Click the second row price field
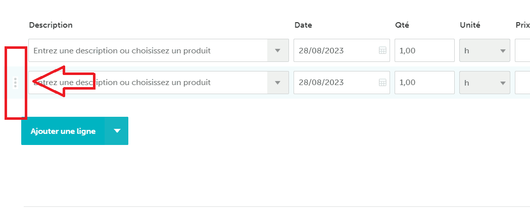Screen dimensions: 530x224 point(522,83)
